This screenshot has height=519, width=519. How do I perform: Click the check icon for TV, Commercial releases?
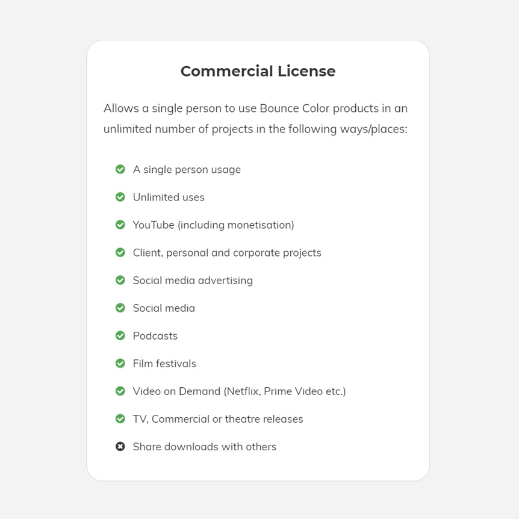(120, 418)
